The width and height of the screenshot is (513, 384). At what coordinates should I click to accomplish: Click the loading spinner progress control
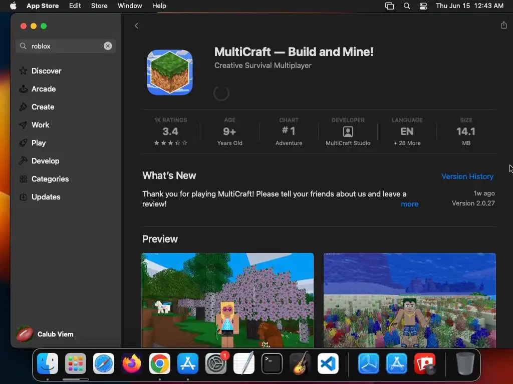[x=221, y=93]
